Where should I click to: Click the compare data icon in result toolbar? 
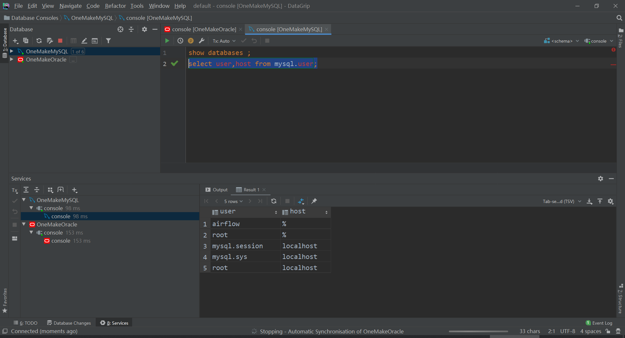[301, 201]
